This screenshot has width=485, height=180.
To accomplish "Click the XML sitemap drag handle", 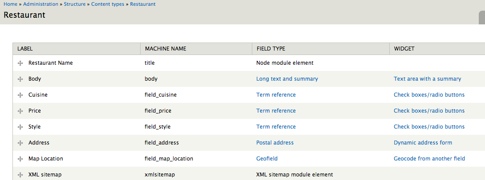I will 20,175.
